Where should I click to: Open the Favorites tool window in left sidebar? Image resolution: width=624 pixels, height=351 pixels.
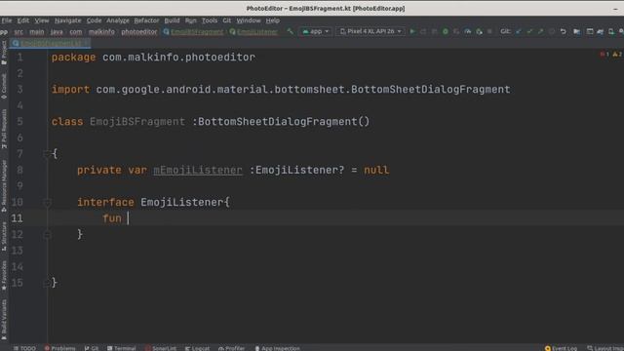4,275
